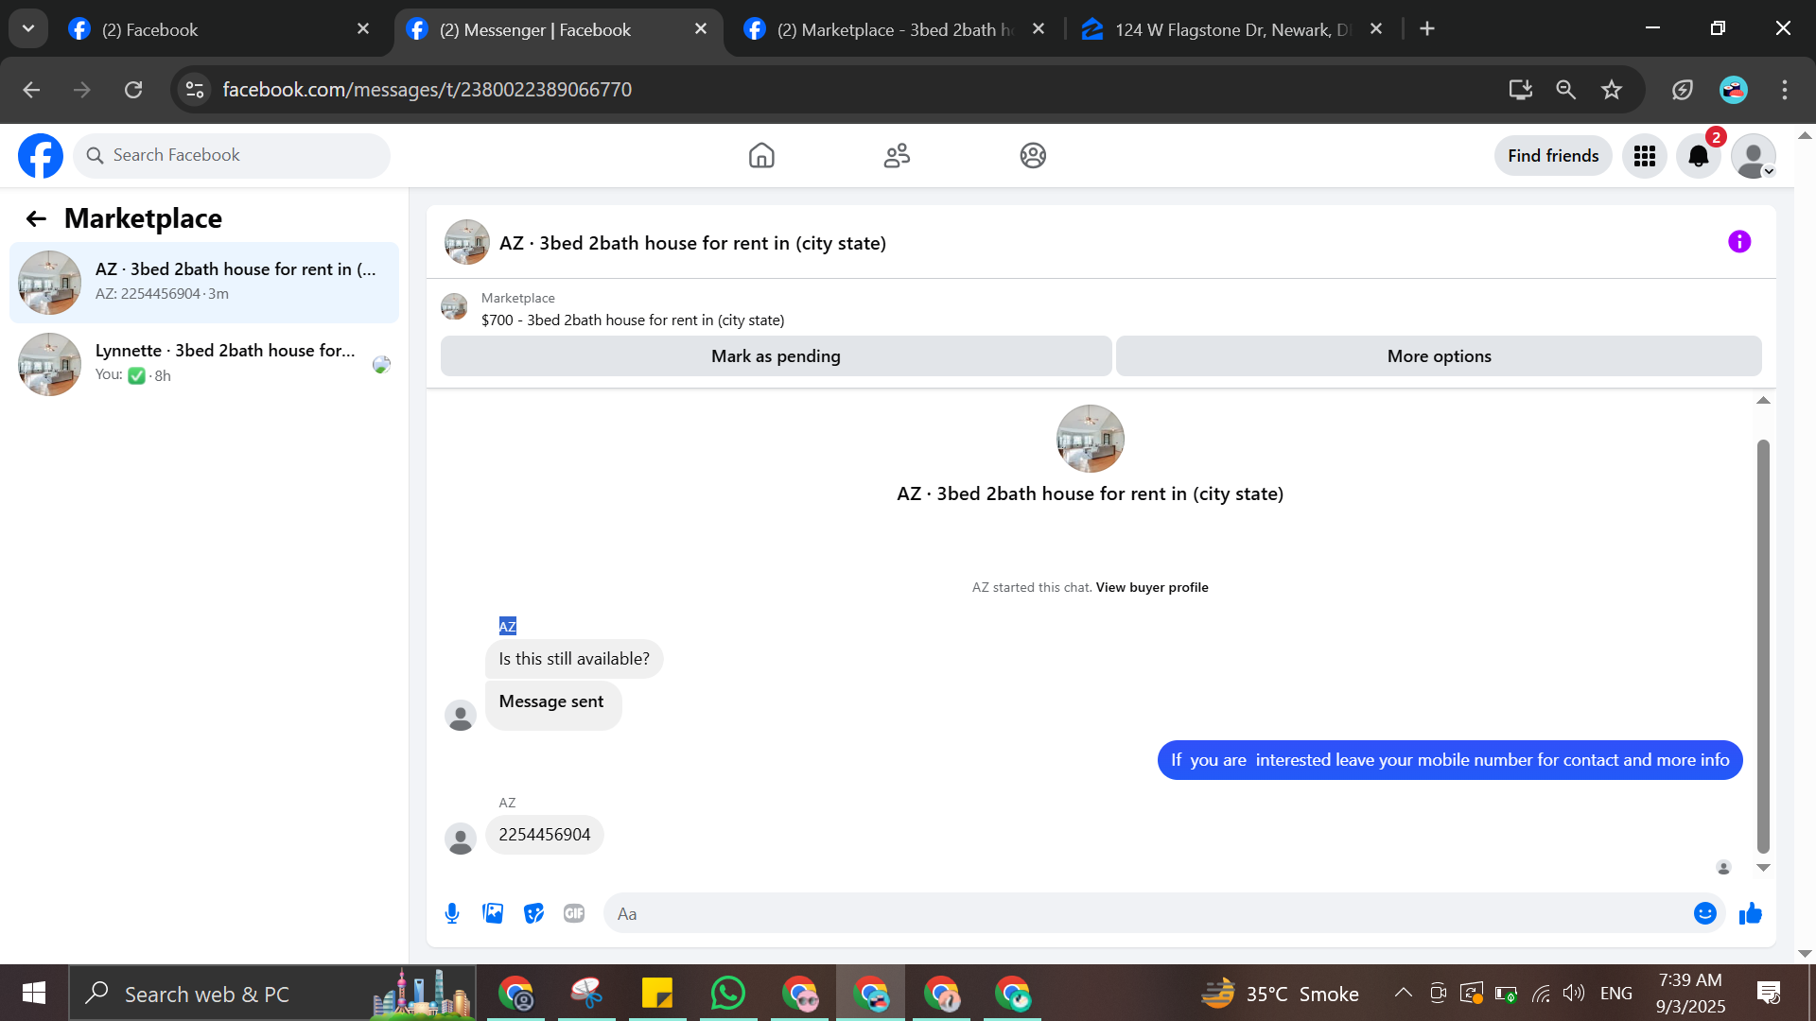Click the Find friends button
This screenshot has height=1021, width=1816.
point(1553,156)
